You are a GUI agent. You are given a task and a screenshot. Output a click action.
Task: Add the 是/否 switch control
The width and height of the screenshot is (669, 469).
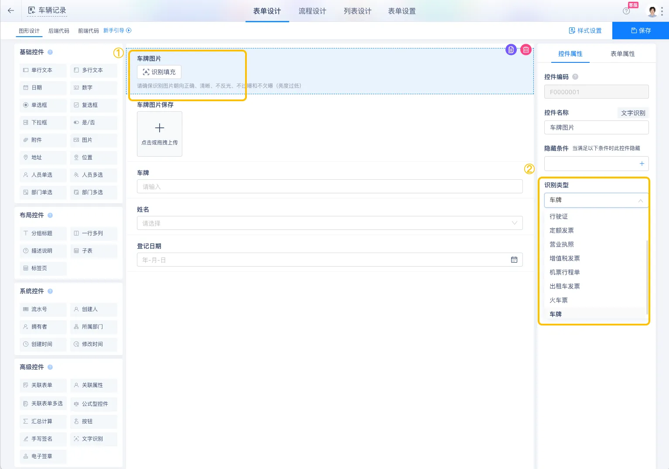94,123
